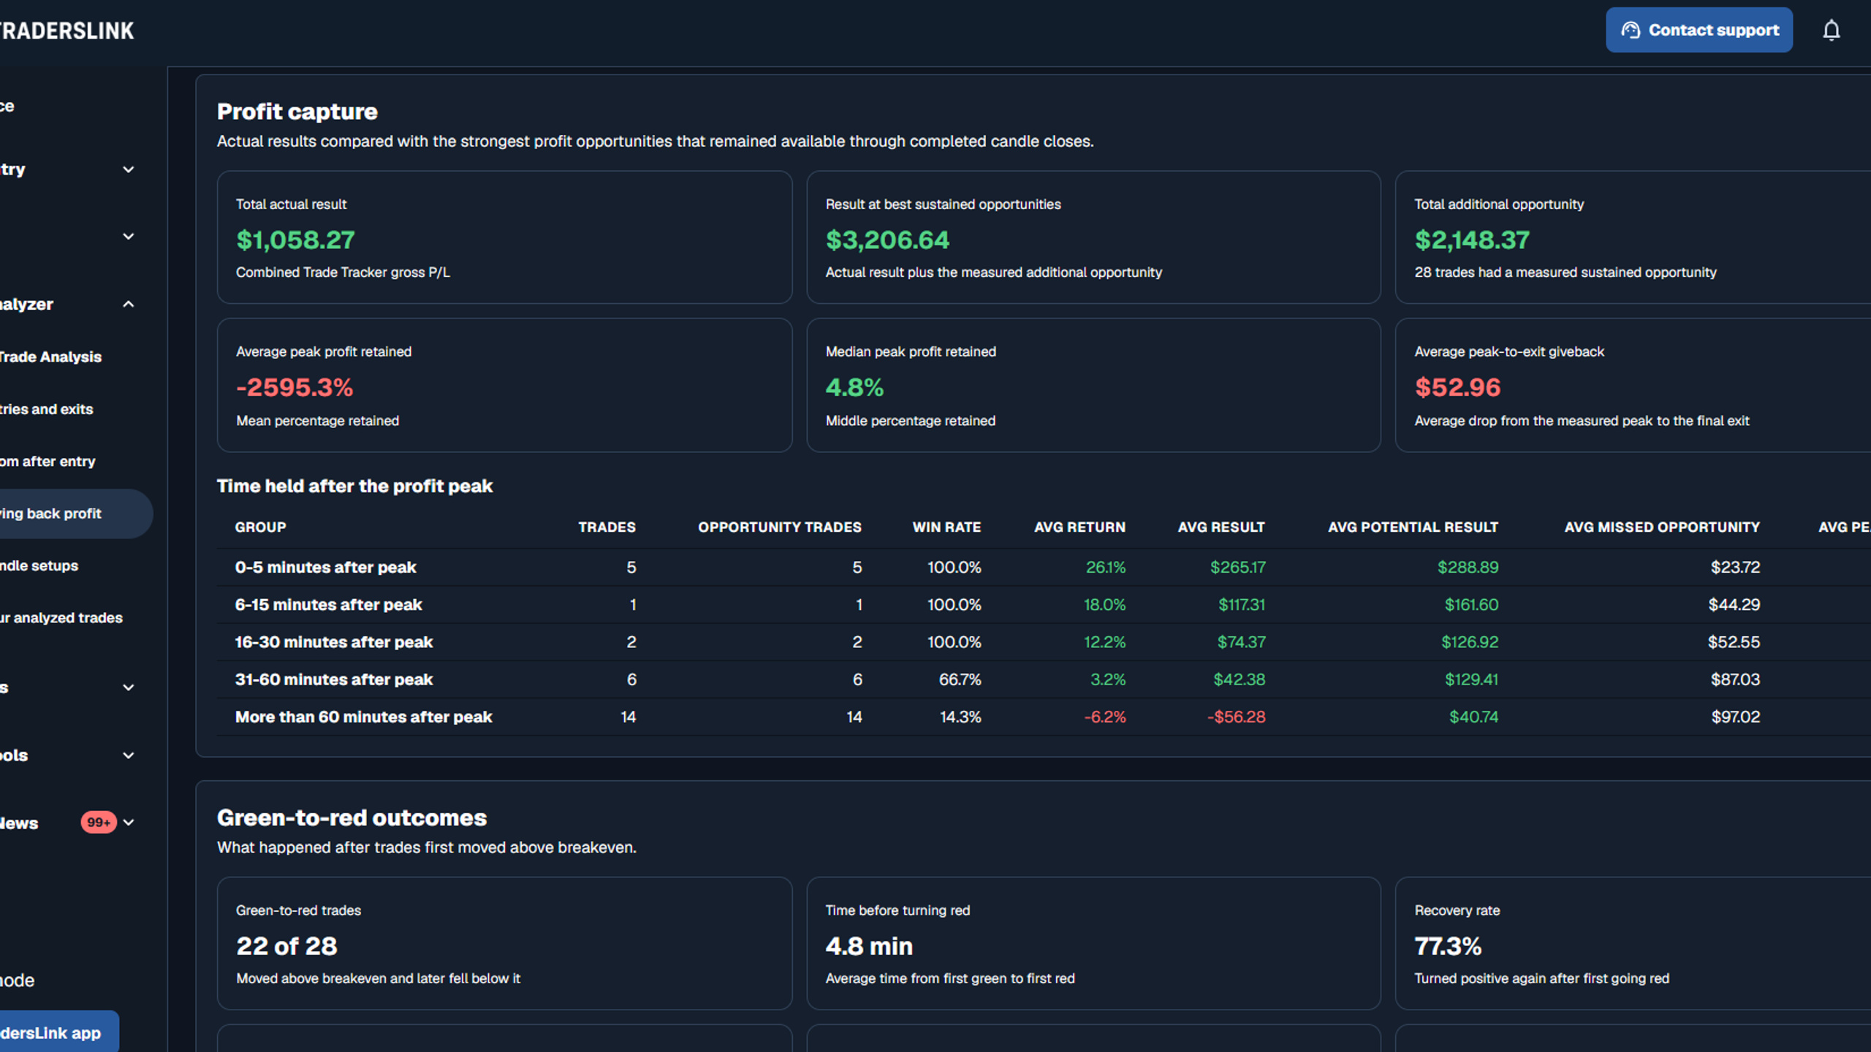Click the $2,148.37 additional opportunity value
The width and height of the screenshot is (1871, 1052).
(1472, 240)
